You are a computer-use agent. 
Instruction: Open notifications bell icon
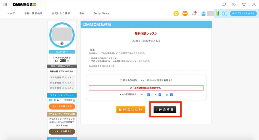pyautogui.click(x=194, y=13)
